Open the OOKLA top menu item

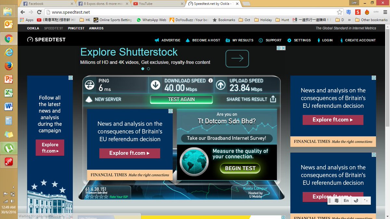[x=33, y=28]
